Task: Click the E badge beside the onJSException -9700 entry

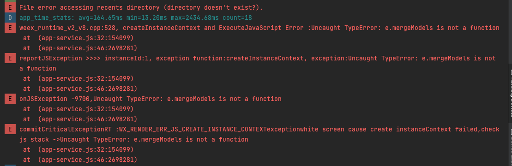Action: coord(10,99)
